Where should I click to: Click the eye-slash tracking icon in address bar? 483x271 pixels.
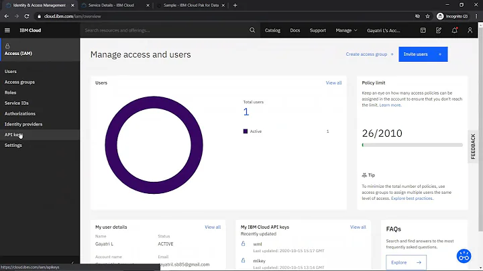[417, 16]
